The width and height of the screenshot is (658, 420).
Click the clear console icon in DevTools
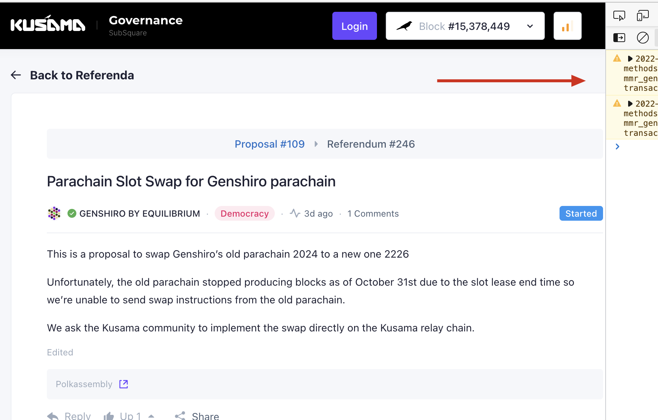click(x=643, y=37)
